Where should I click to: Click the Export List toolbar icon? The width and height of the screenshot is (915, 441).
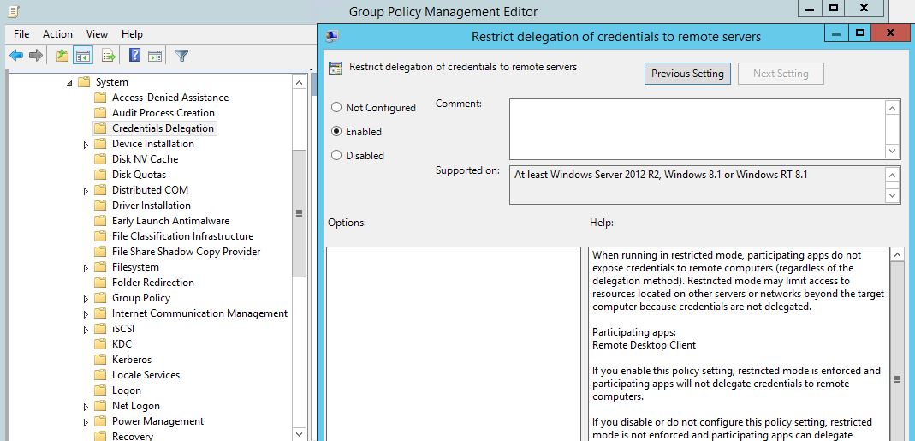pyautogui.click(x=109, y=56)
